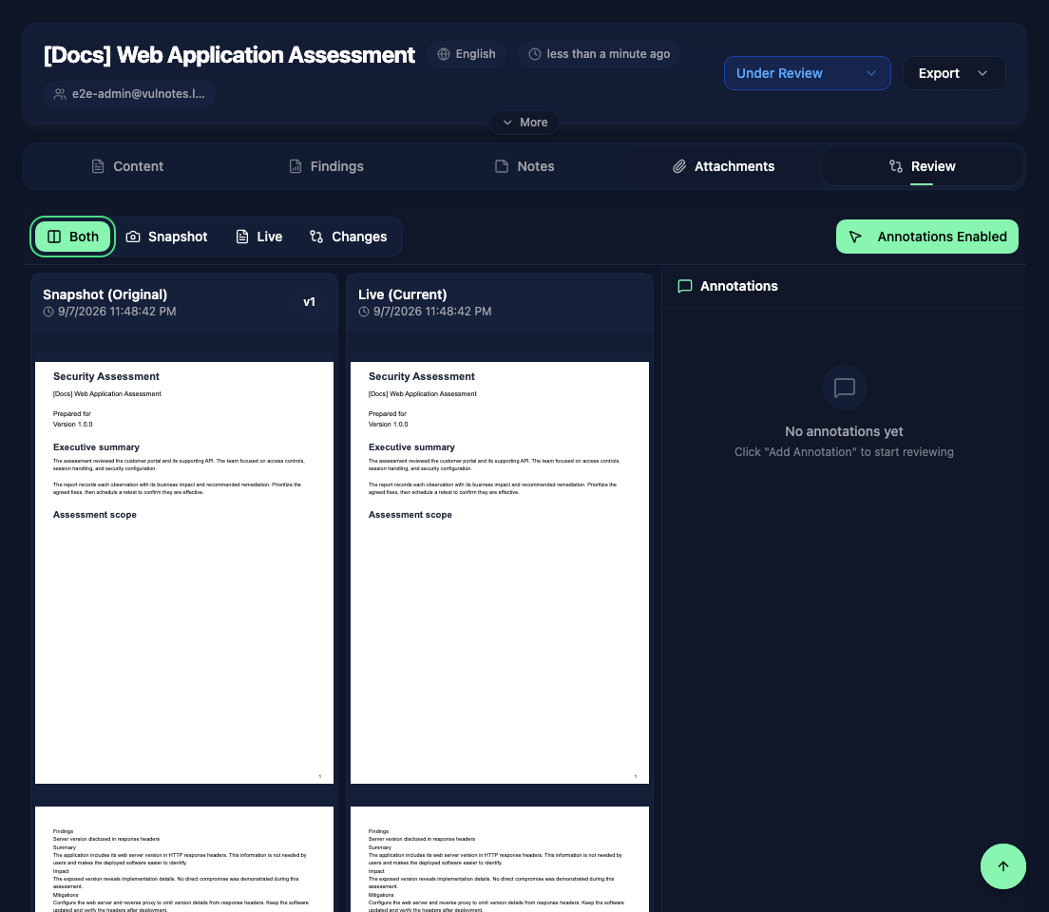Image resolution: width=1049 pixels, height=912 pixels.
Task: Click the Review tab compare icon
Action: click(896, 166)
